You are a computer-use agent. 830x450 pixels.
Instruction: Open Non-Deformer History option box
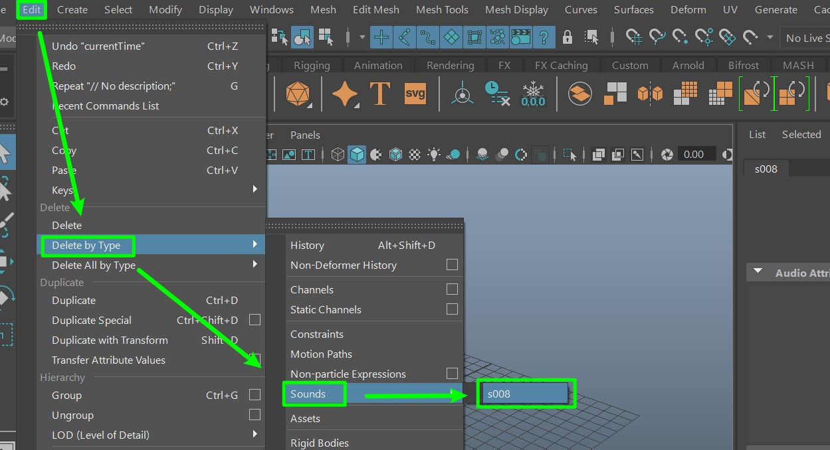coord(452,265)
